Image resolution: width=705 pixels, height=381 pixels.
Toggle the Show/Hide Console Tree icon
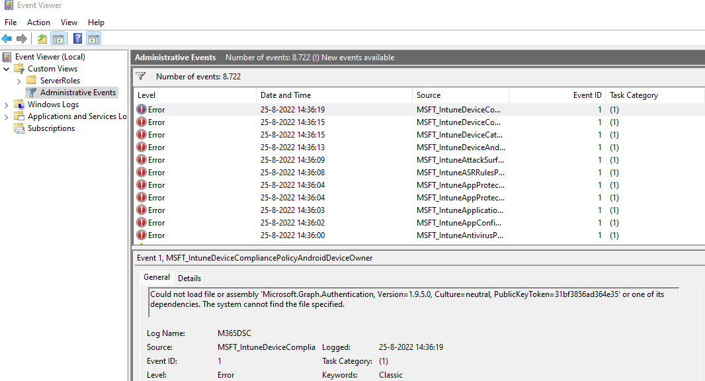click(58, 38)
